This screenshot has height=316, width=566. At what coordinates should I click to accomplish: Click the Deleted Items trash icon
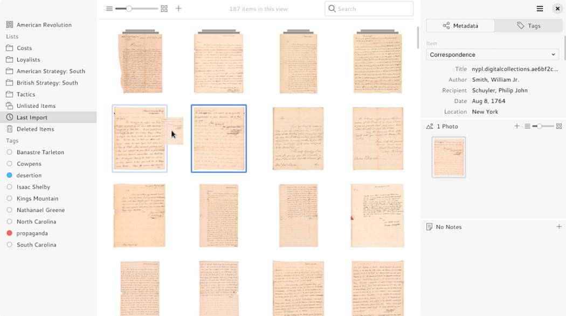tap(9, 129)
